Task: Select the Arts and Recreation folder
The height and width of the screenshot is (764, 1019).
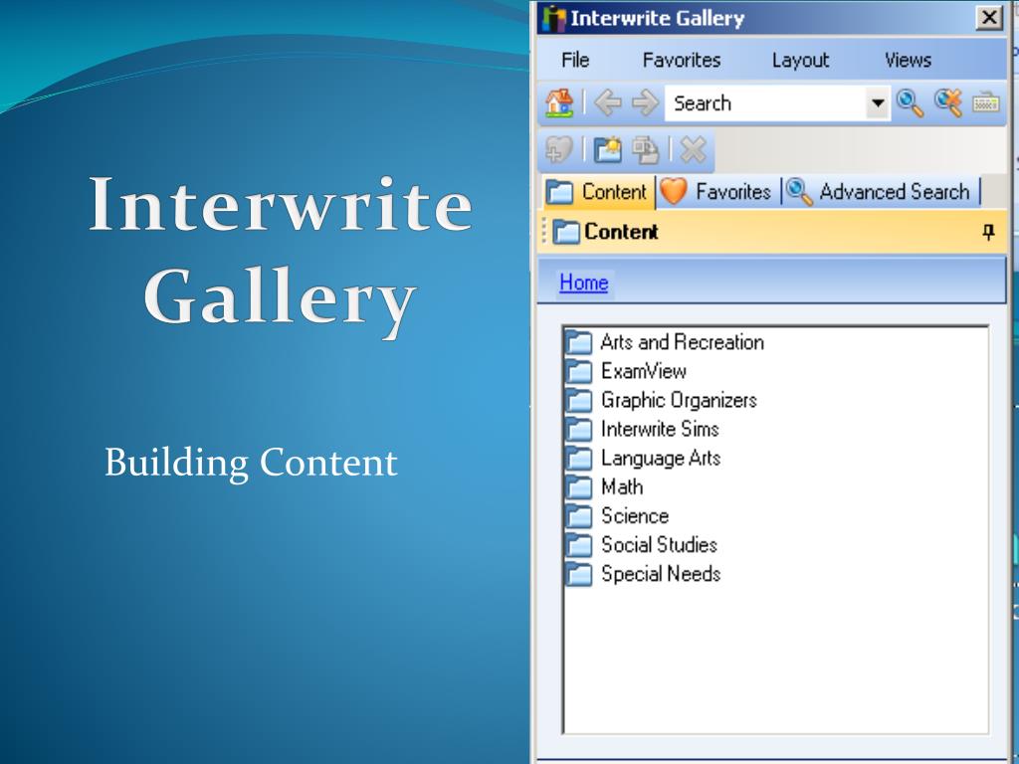Action: click(665, 342)
